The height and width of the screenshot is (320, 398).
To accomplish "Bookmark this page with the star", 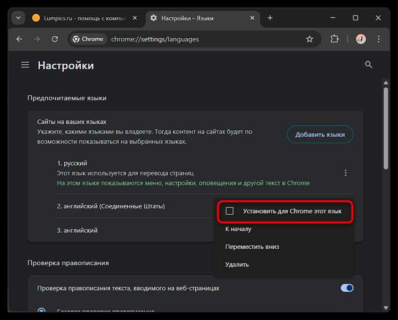I will 309,39.
